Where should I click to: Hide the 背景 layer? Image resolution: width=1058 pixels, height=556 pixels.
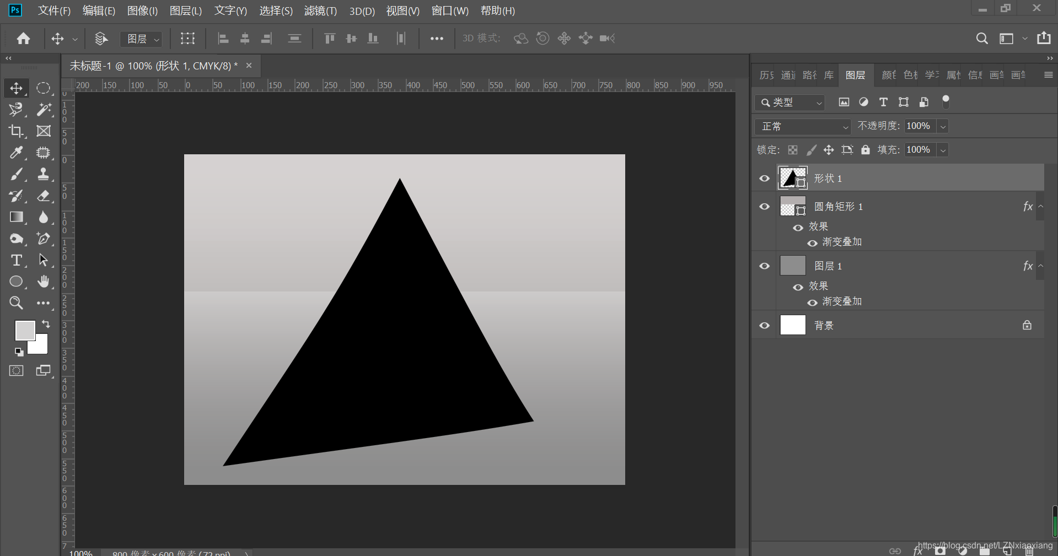point(764,326)
